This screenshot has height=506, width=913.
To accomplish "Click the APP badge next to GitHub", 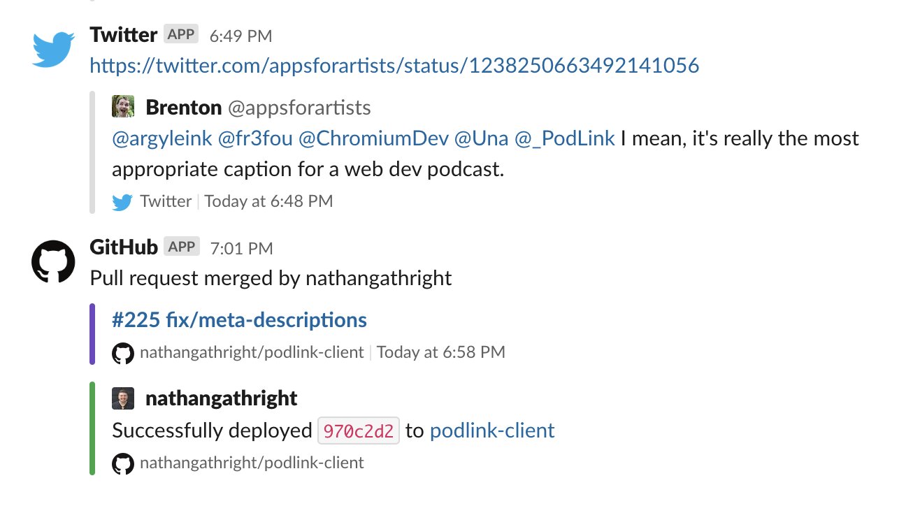I will pos(180,247).
